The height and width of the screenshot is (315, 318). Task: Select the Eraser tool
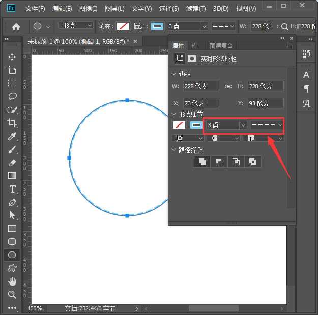tap(12, 163)
